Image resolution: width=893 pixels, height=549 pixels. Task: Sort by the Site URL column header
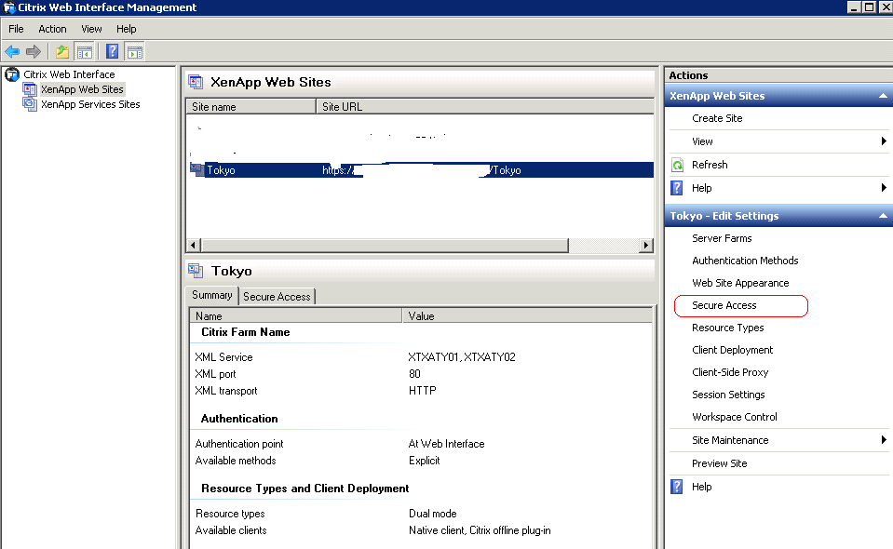click(484, 106)
